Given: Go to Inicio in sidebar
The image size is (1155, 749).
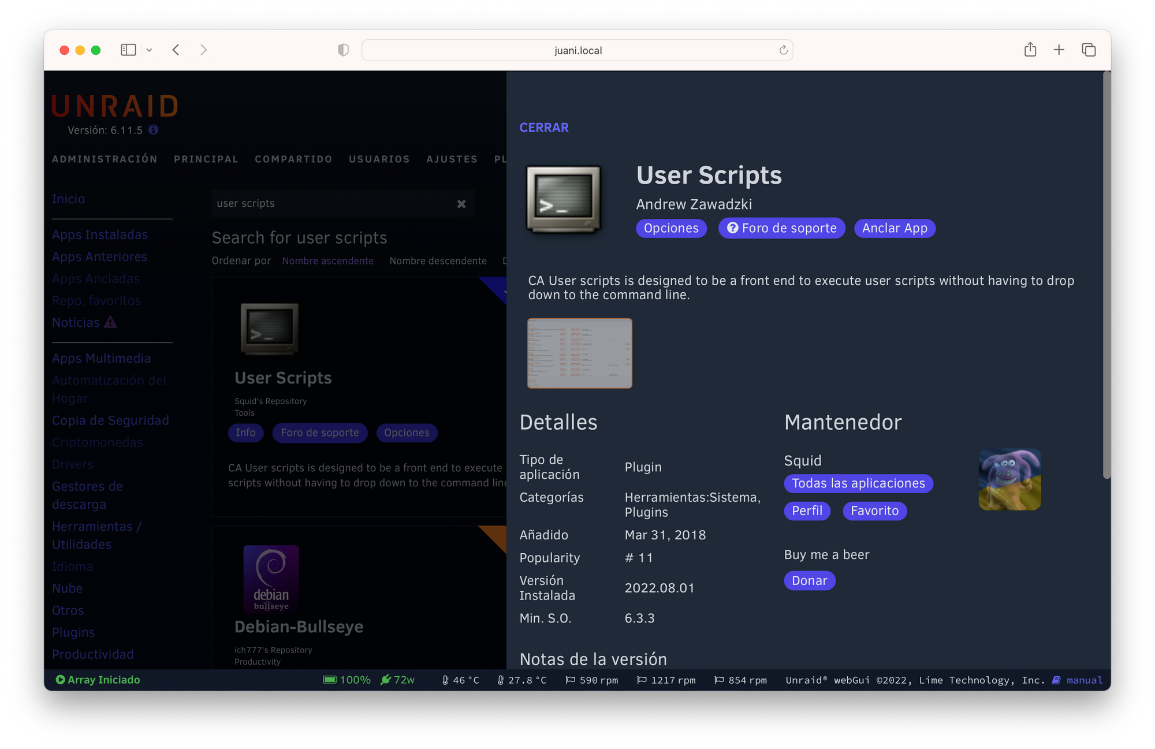Looking at the screenshot, I should [x=68, y=199].
